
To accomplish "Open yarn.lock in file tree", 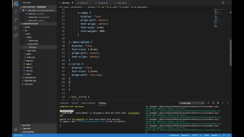I will (29, 84).
